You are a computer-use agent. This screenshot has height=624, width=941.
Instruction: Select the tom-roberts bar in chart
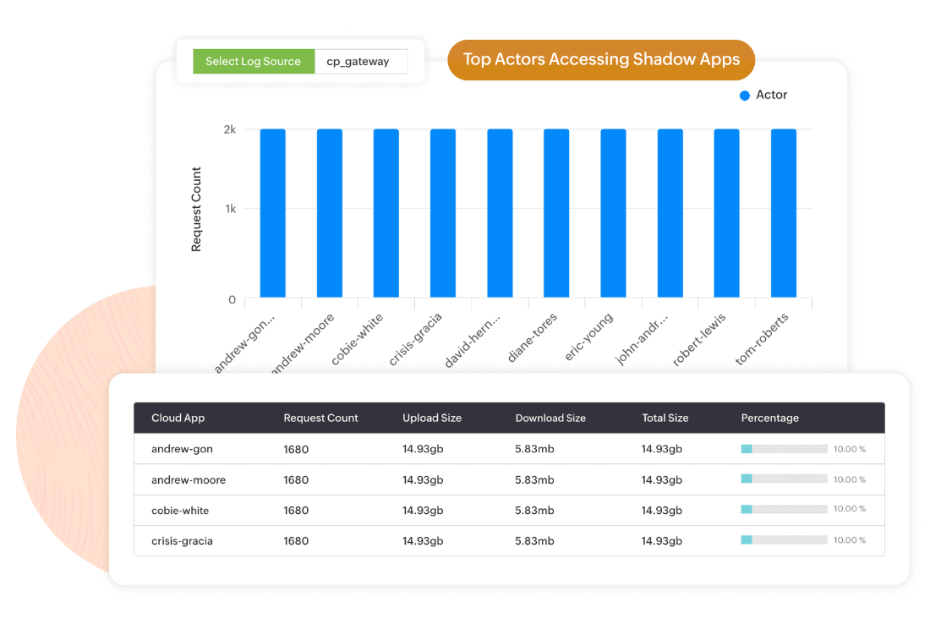click(783, 213)
